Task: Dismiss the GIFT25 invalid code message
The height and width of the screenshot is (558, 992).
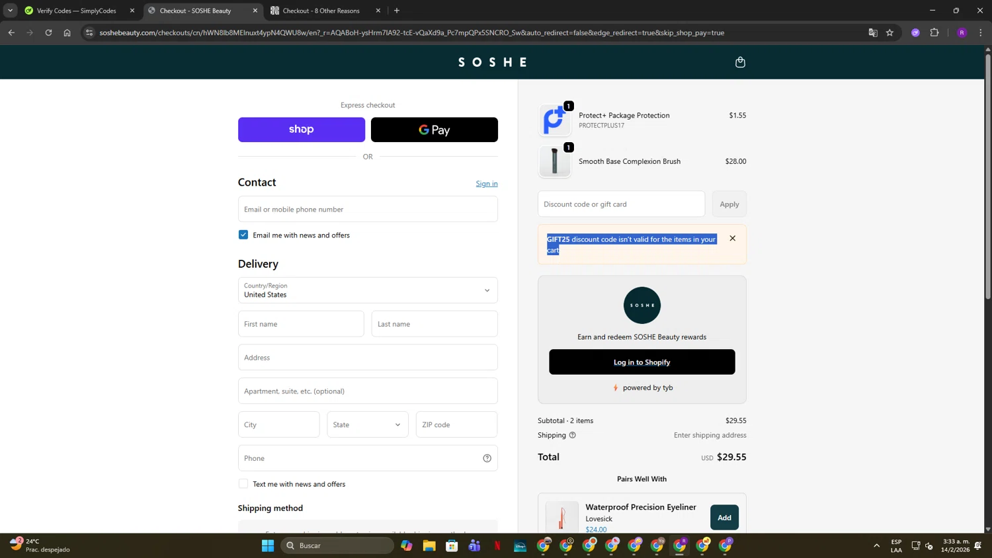Action: tap(732, 238)
